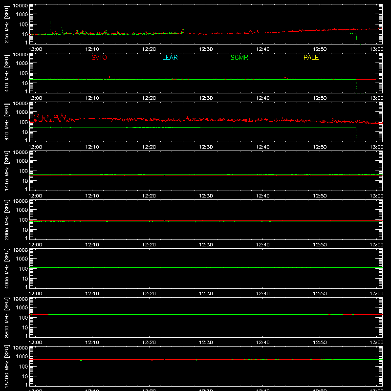This screenshot has height=391, width=391.
Task: Click the 10 tick label on 2695 MHz panel
Action: (25, 230)
